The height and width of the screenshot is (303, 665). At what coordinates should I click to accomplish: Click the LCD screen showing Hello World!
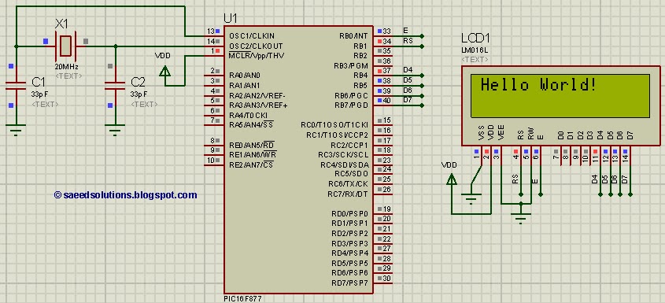coord(560,95)
